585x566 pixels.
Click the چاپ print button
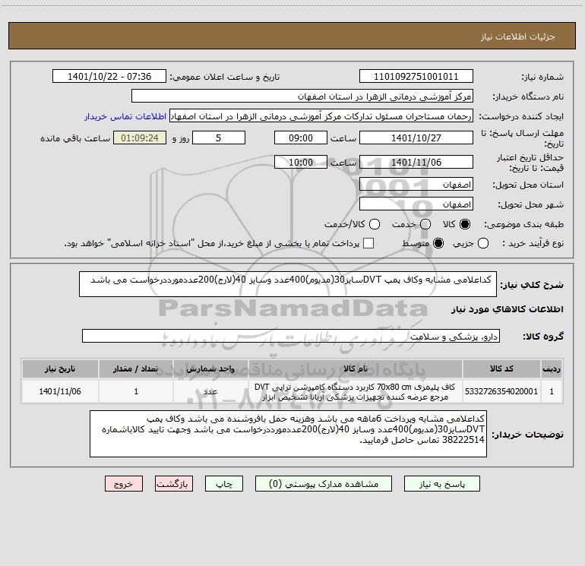tap(224, 484)
